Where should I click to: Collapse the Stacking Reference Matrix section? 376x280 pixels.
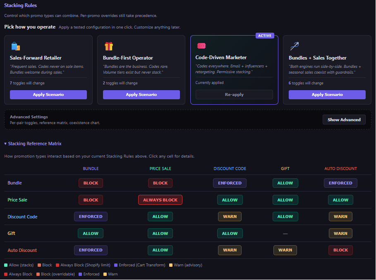point(33,144)
